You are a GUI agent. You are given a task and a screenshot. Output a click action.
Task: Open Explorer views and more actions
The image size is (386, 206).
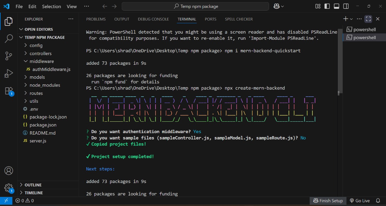[71, 19]
